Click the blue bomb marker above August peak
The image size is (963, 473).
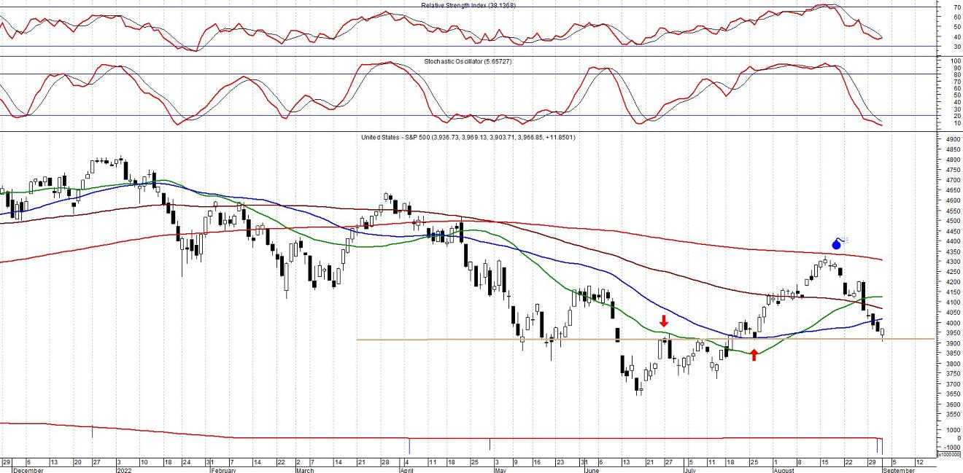838,244
